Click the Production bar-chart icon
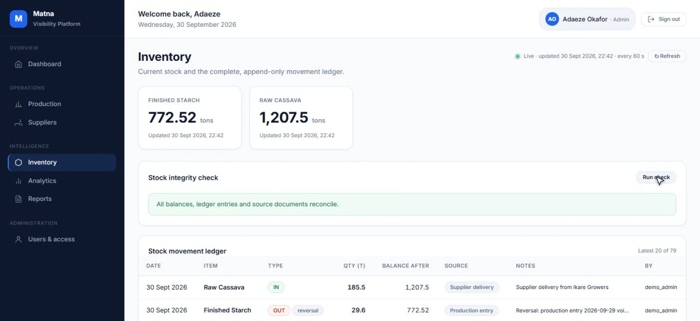Viewport: 700px width, 321px height. click(x=18, y=104)
